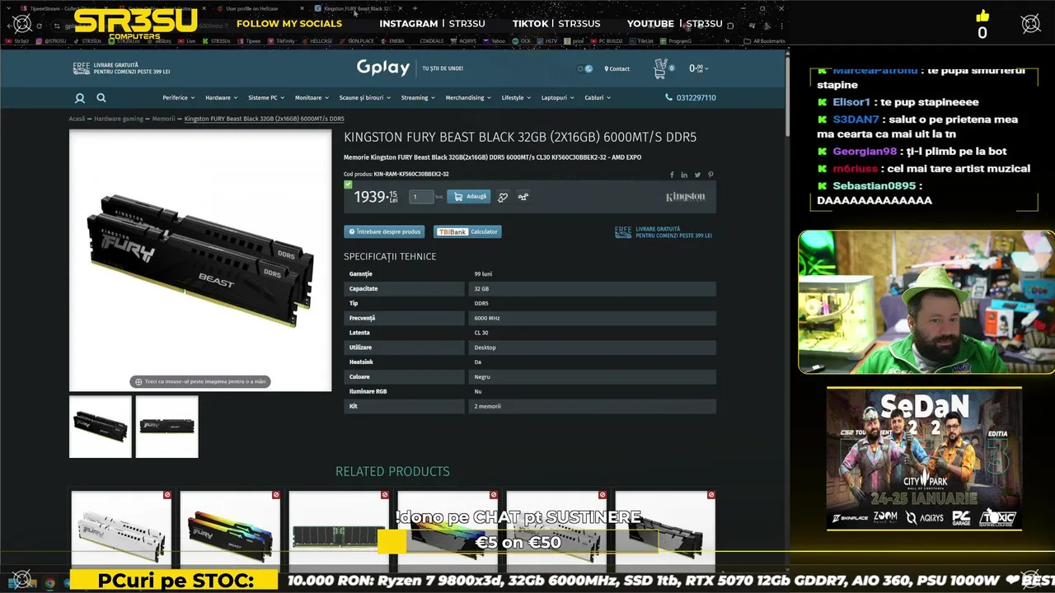1055x593 pixels.
Task: Click the free delivery banner below the price
Action: click(663, 232)
